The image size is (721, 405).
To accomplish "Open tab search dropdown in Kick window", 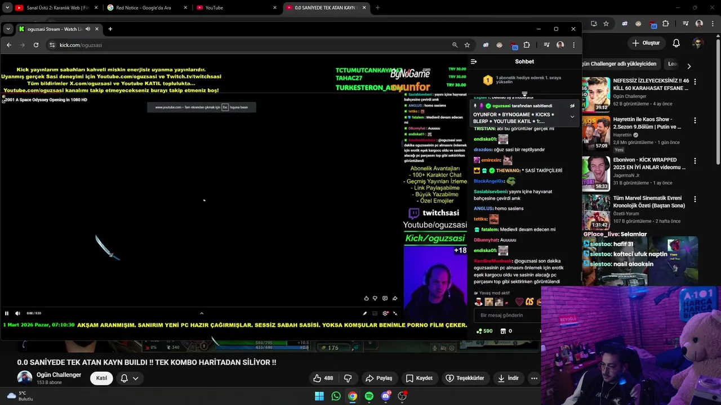I will point(7,29).
